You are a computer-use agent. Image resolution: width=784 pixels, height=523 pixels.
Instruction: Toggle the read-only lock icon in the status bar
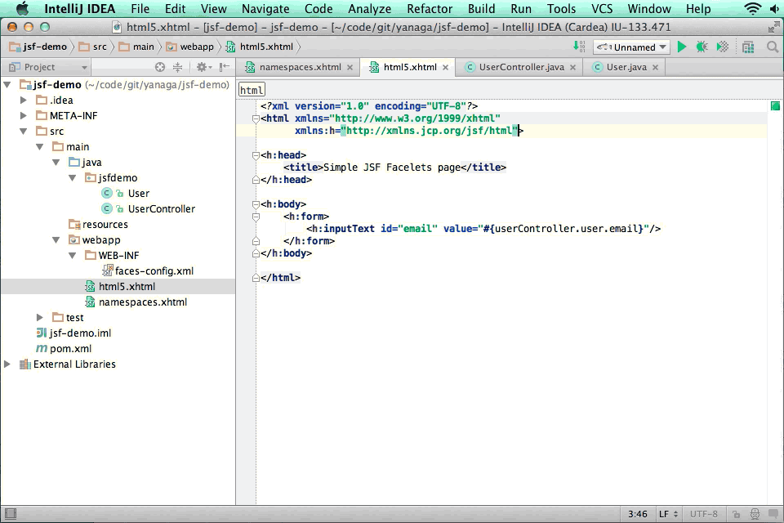point(737,514)
